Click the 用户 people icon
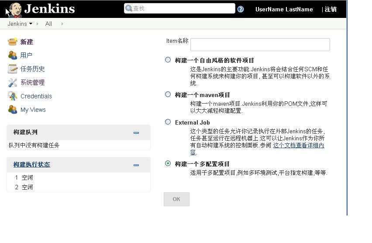The image size is (372, 243). coord(13,56)
